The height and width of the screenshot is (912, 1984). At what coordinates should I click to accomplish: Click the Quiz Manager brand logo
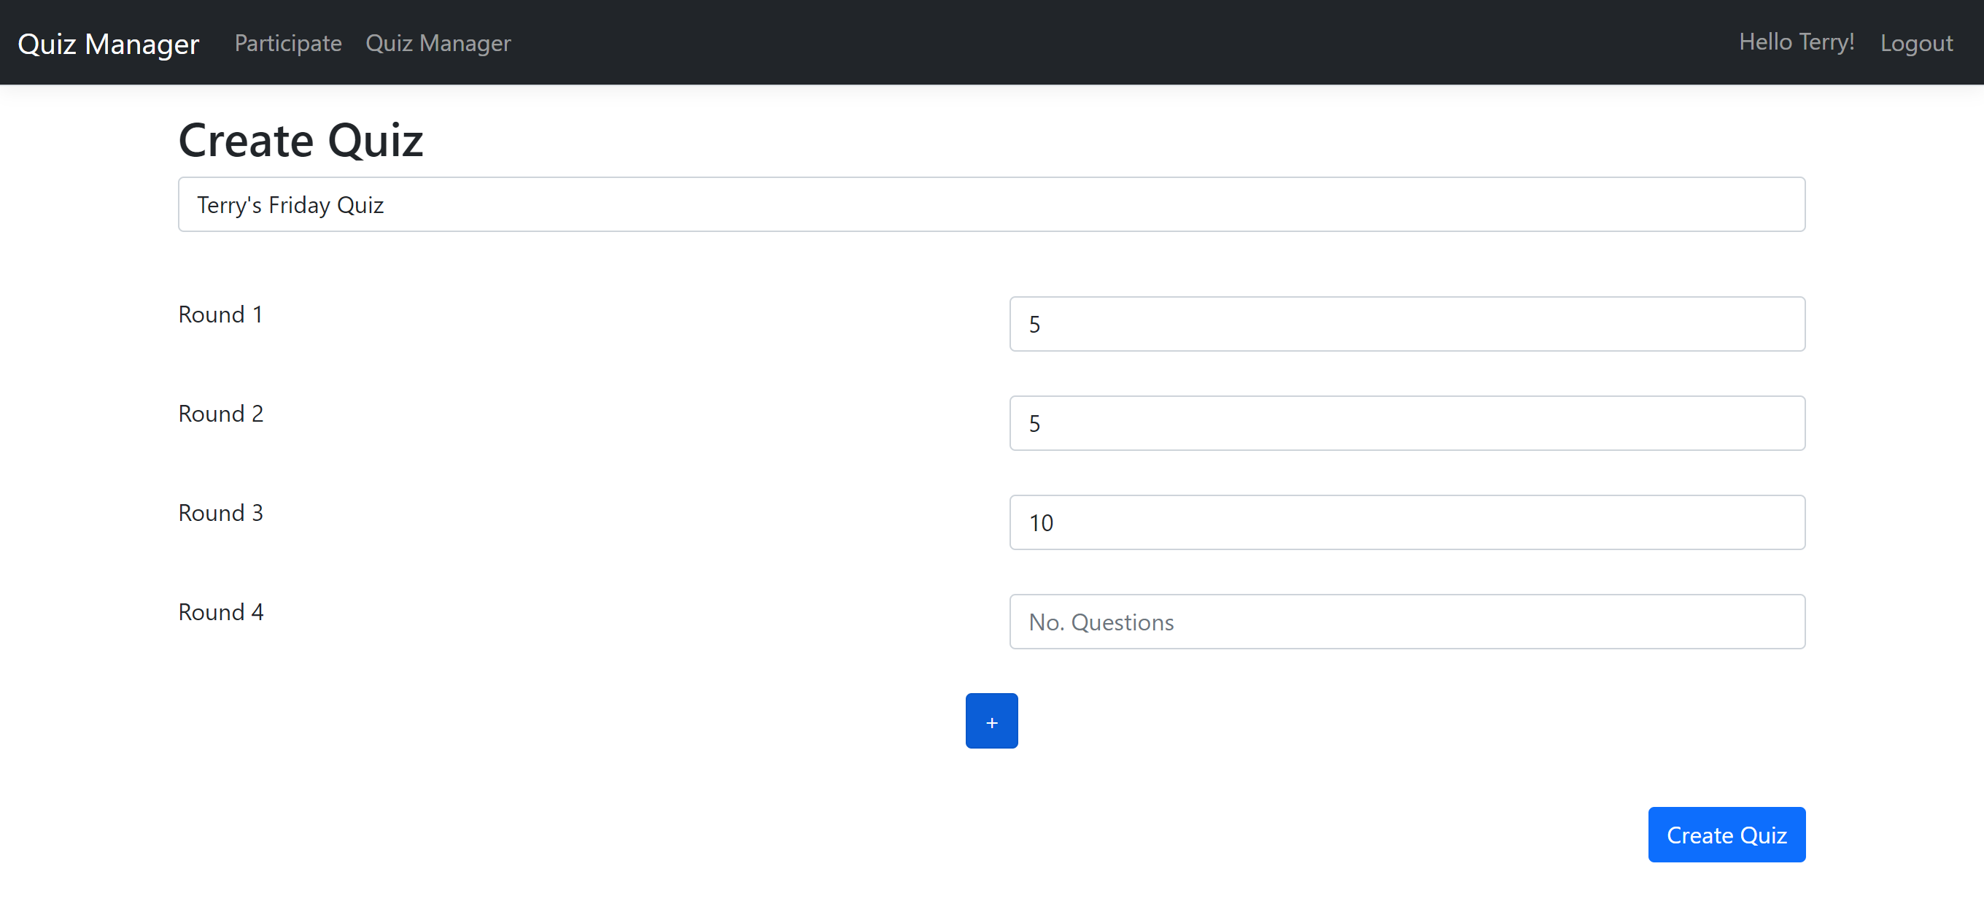coord(108,43)
